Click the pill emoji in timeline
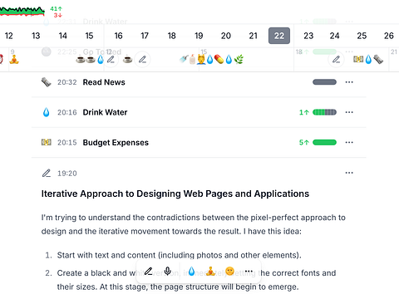The width and height of the screenshot is (399, 299). (219, 59)
